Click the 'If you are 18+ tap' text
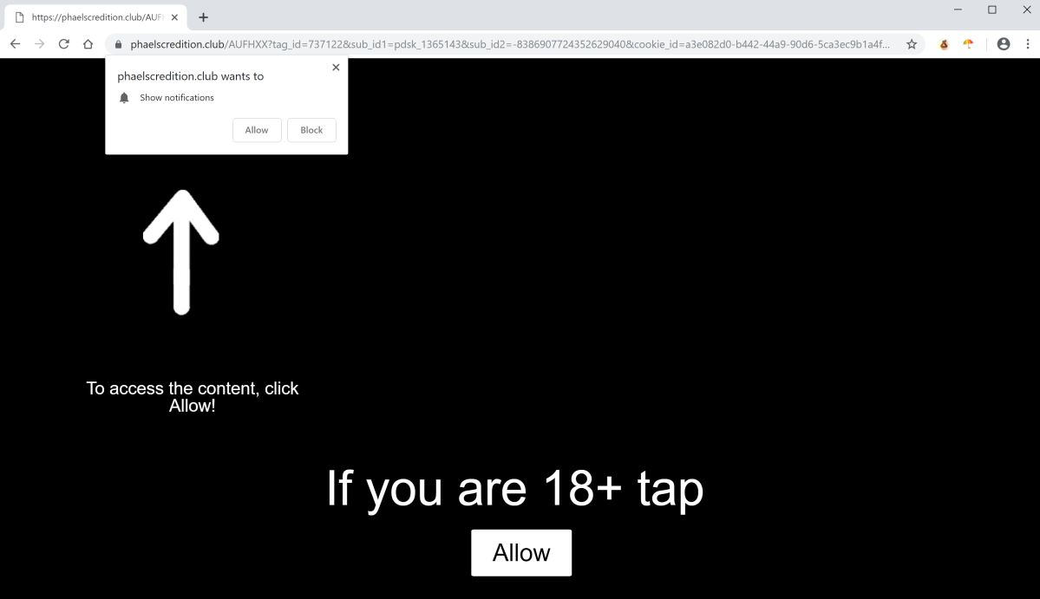Image resolution: width=1040 pixels, height=599 pixels. [x=514, y=489]
